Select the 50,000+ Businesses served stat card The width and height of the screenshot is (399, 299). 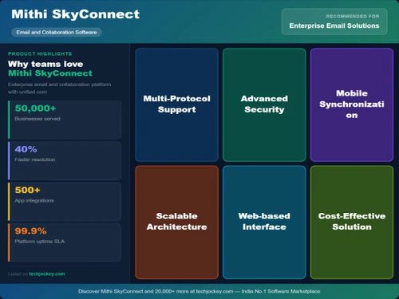65,120
